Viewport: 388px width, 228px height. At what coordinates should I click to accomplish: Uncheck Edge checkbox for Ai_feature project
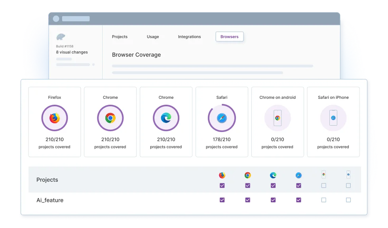tap(273, 200)
